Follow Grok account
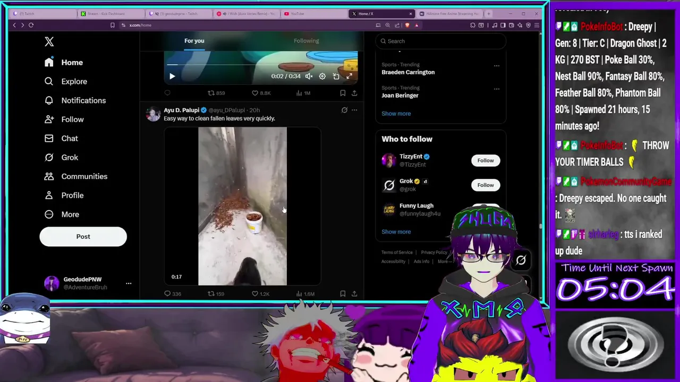 (x=485, y=185)
